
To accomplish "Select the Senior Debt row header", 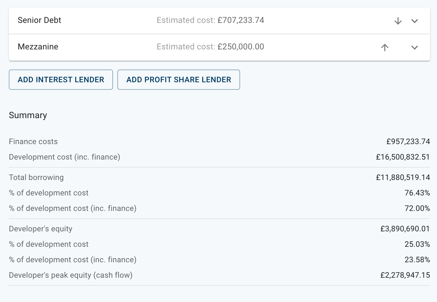I will coord(39,20).
